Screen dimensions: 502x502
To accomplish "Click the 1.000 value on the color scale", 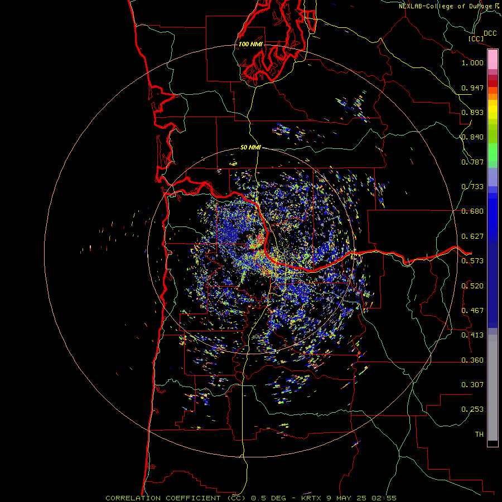I will [x=472, y=62].
